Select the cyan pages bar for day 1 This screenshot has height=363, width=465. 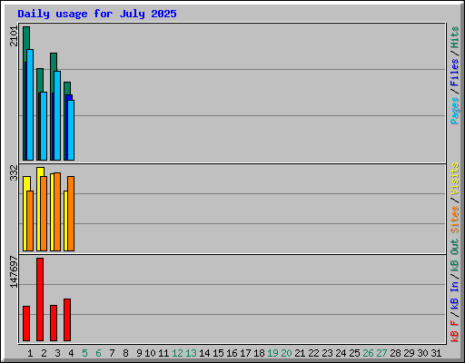[30, 104]
